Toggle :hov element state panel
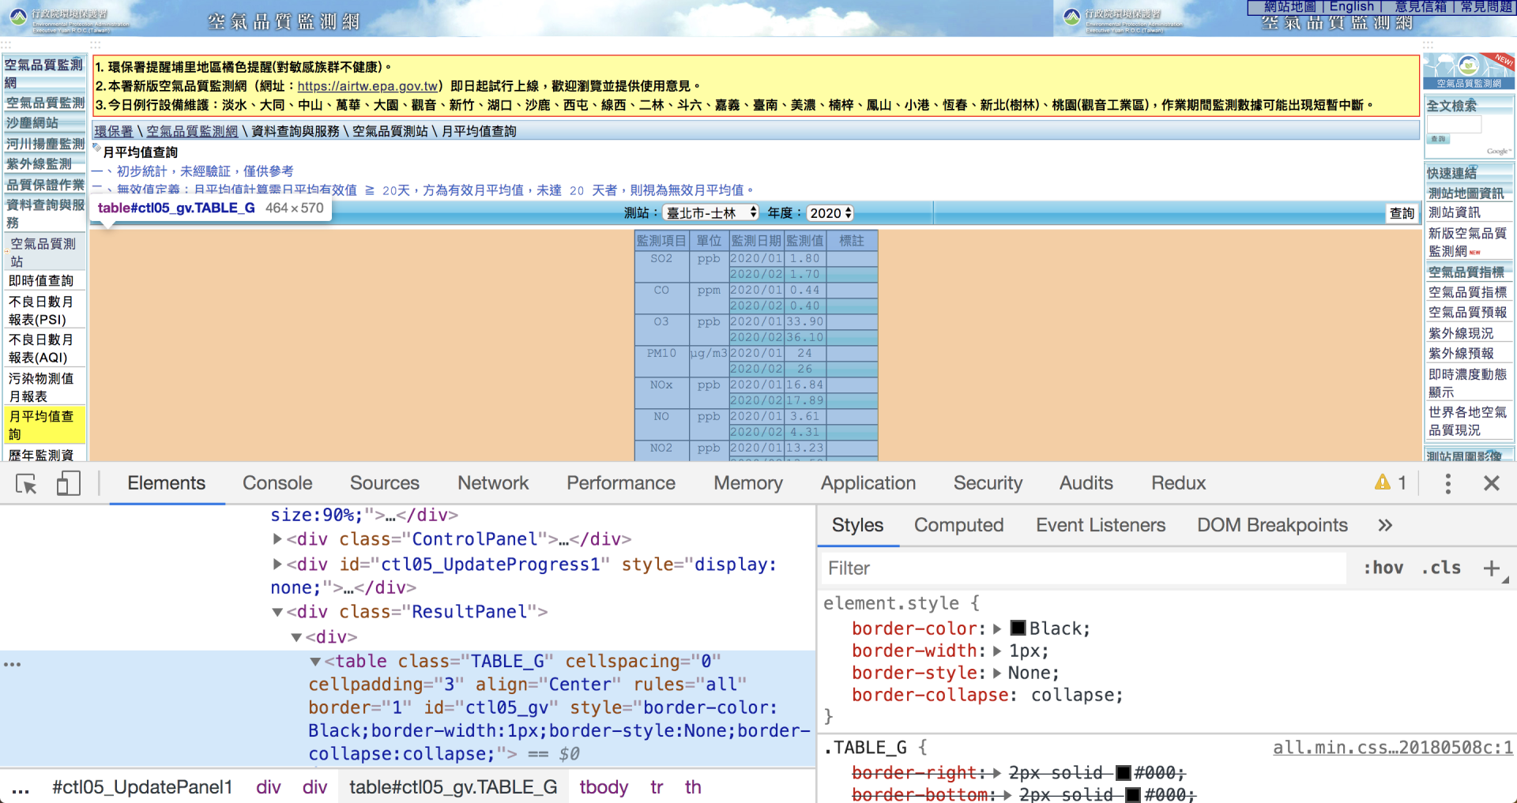 tap(1383, 568)
